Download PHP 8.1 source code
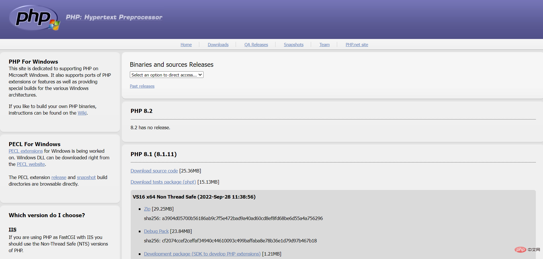The height and width of the screenshot is (259, 543). coord(154,171)
